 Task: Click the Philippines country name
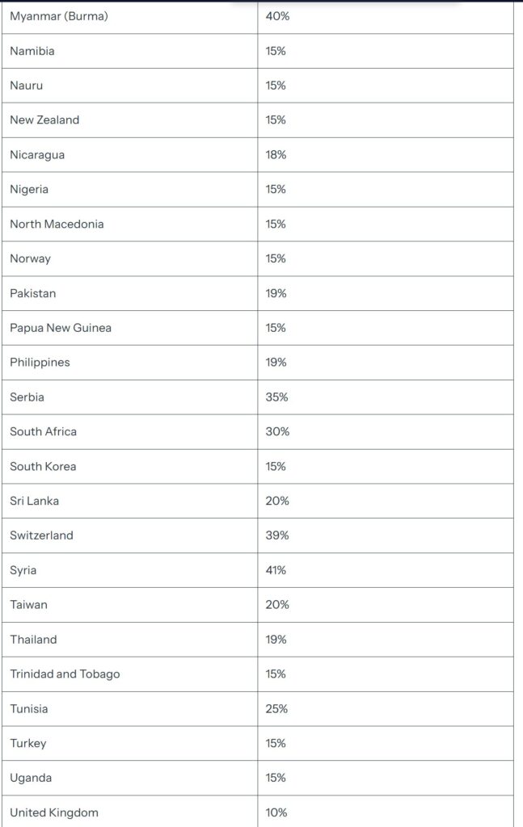40,363
